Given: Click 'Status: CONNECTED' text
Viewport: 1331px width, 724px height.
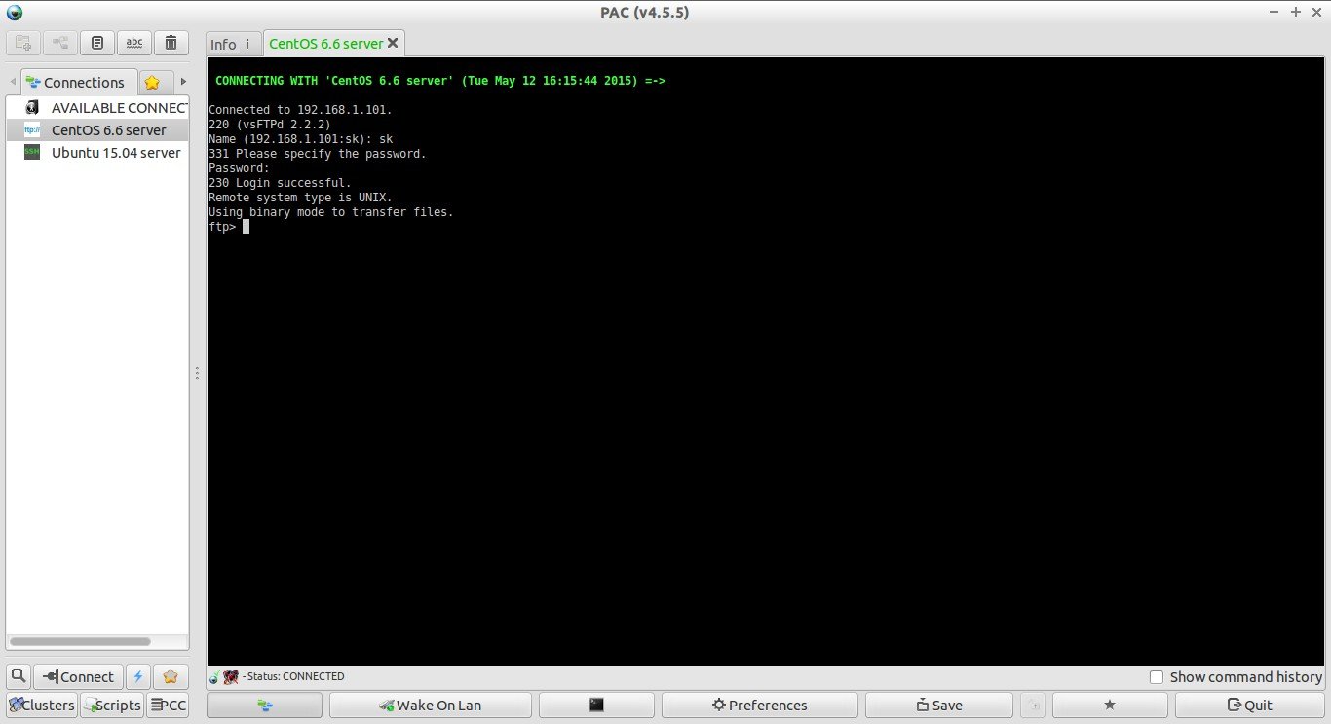Looking at the screenshot, I should [x=296, y=676].
